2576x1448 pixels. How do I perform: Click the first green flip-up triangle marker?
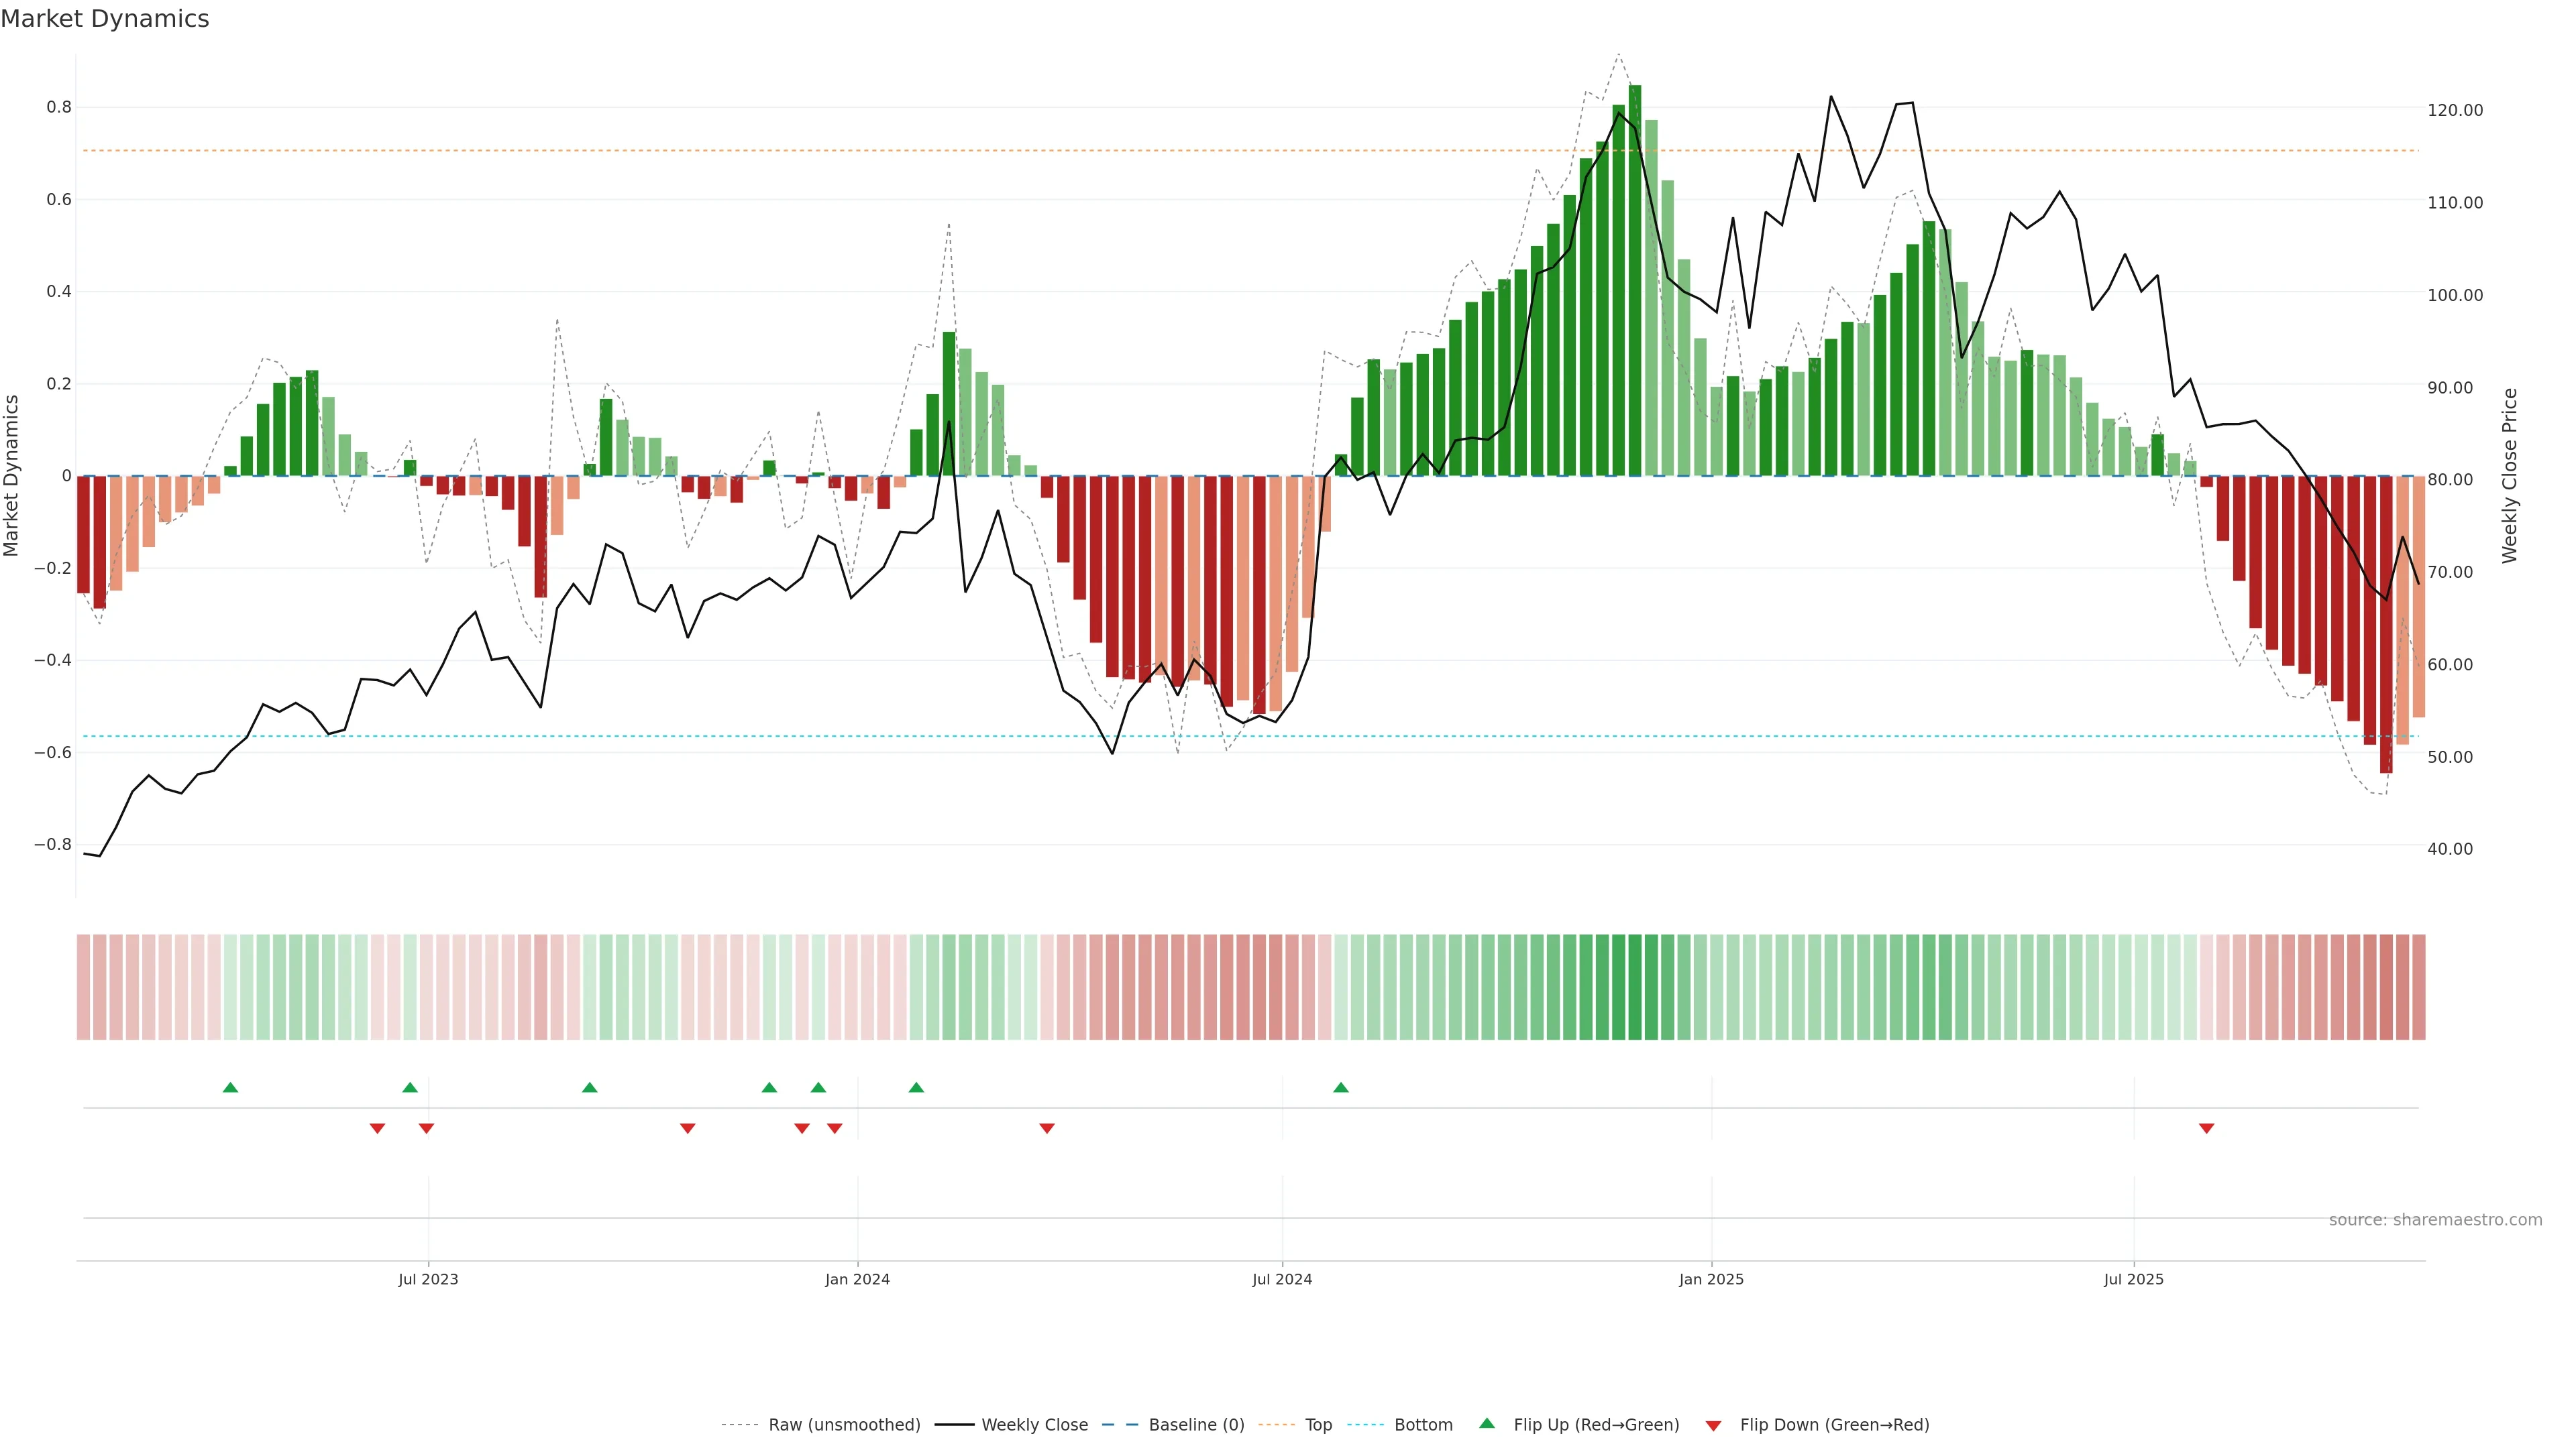[230, 1087]
